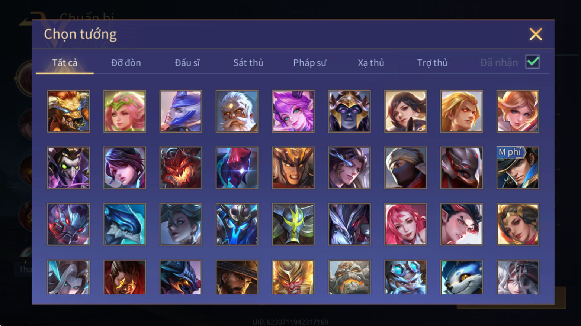Select the golden monkey king hero
The height and width of the screenshot is (326, 581).
(x=293, y=277)
